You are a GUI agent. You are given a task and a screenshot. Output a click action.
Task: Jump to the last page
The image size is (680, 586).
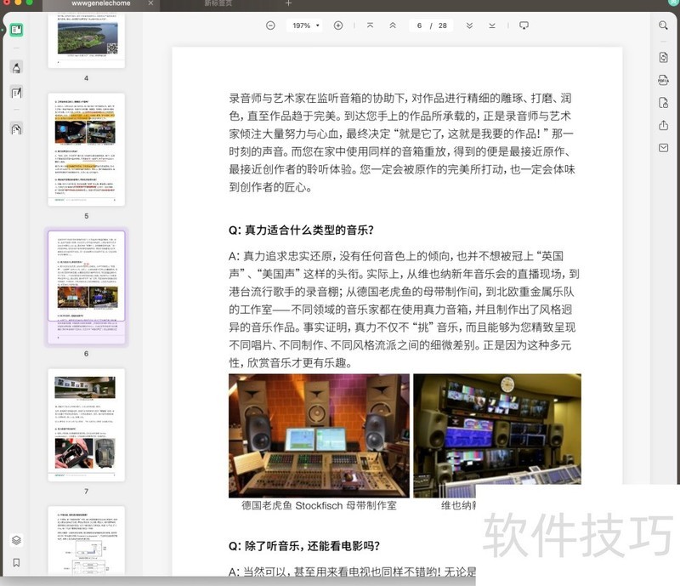coord(492,26)
